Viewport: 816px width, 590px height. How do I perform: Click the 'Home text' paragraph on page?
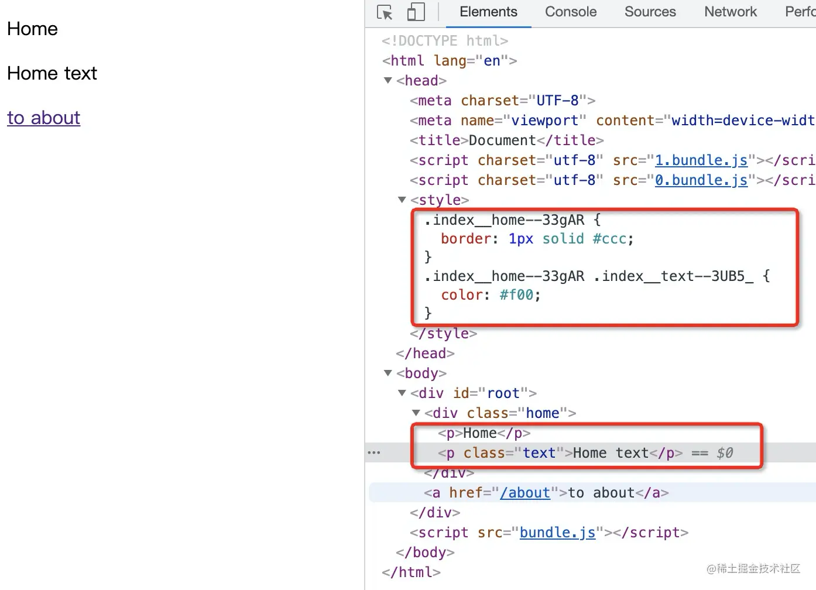point(52,73)
